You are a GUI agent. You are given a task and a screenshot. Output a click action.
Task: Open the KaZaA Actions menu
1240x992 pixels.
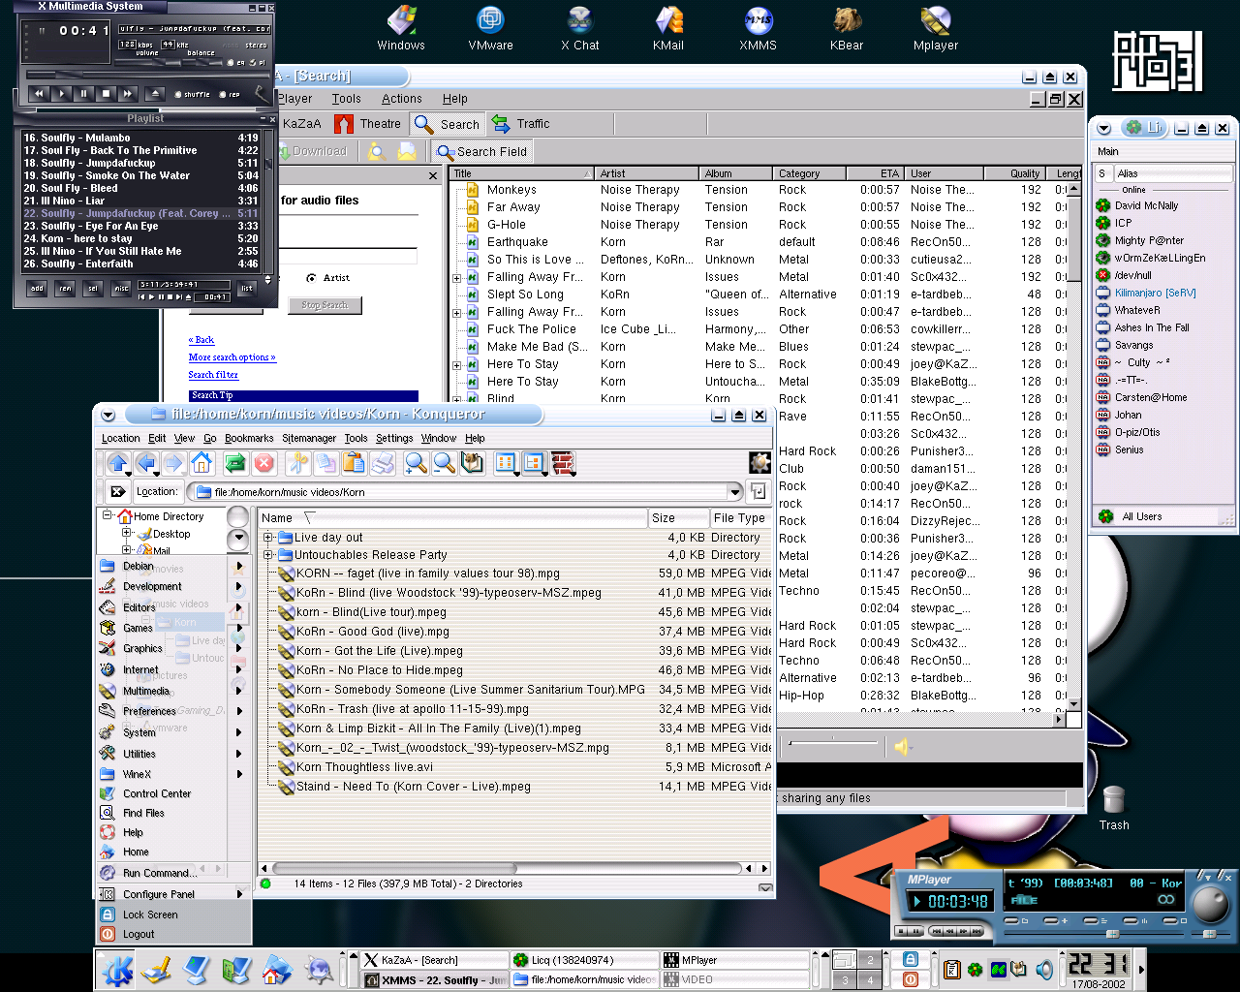tap(402, 98)
